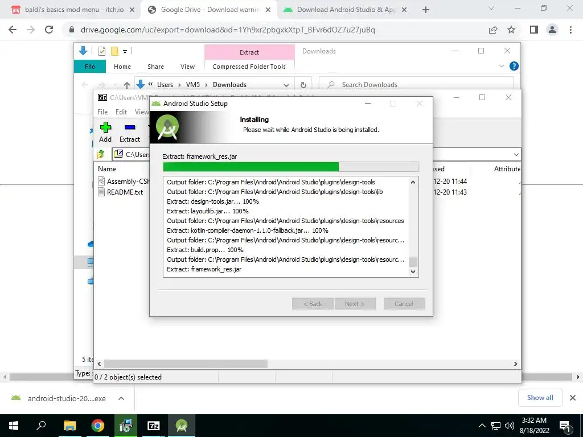This screenshot has height=437, width=583.
Task: Click Show all downloads
Action: [x=540, y=398]
